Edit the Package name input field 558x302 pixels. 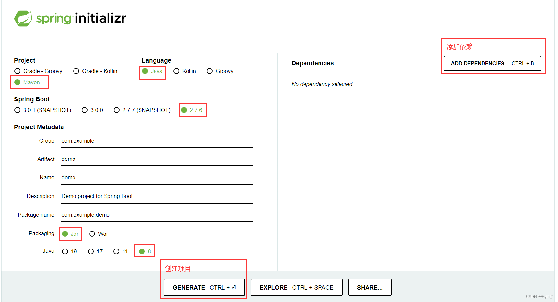pyautogui.click(x=157, y=215)
